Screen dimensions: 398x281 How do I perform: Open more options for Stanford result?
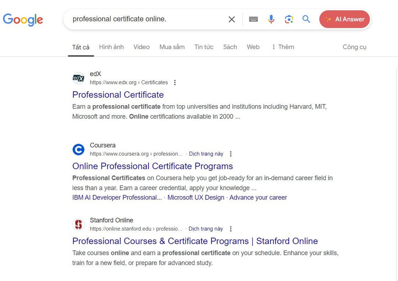(230, 229)
